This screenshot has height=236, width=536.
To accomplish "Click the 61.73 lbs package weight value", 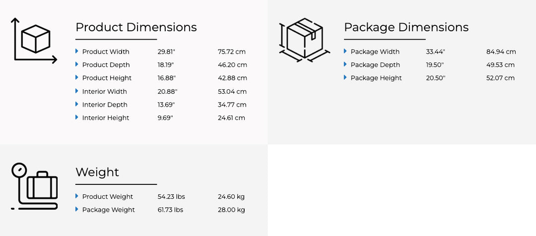I will pos(170,210).
